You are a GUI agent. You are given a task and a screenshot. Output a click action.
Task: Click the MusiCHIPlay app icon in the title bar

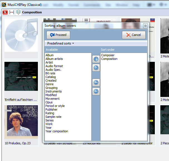[x=4, y=5]
